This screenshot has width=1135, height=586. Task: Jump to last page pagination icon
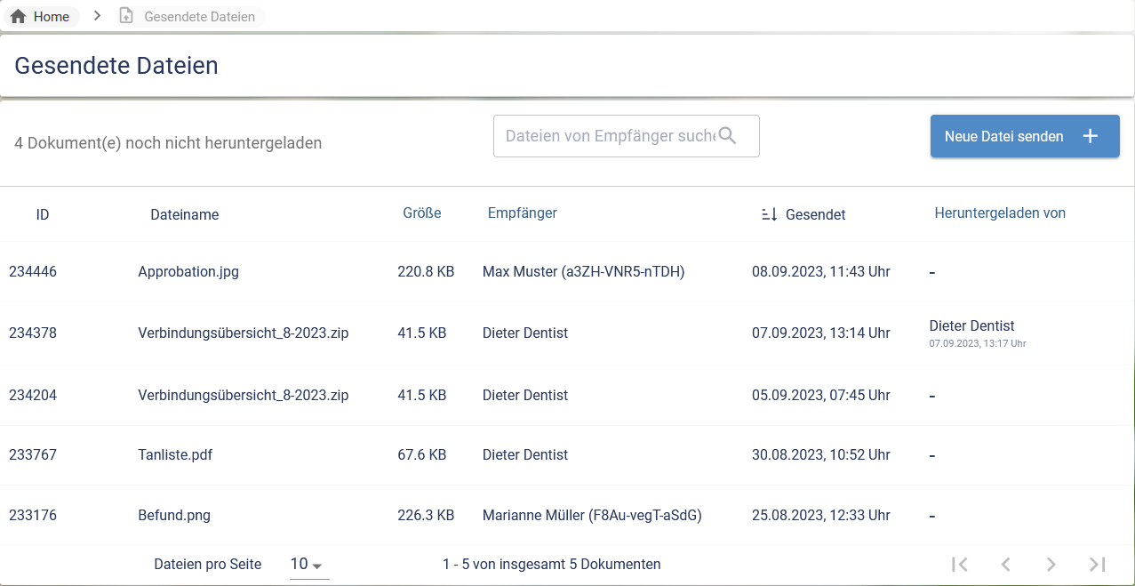pos(1098,565)
